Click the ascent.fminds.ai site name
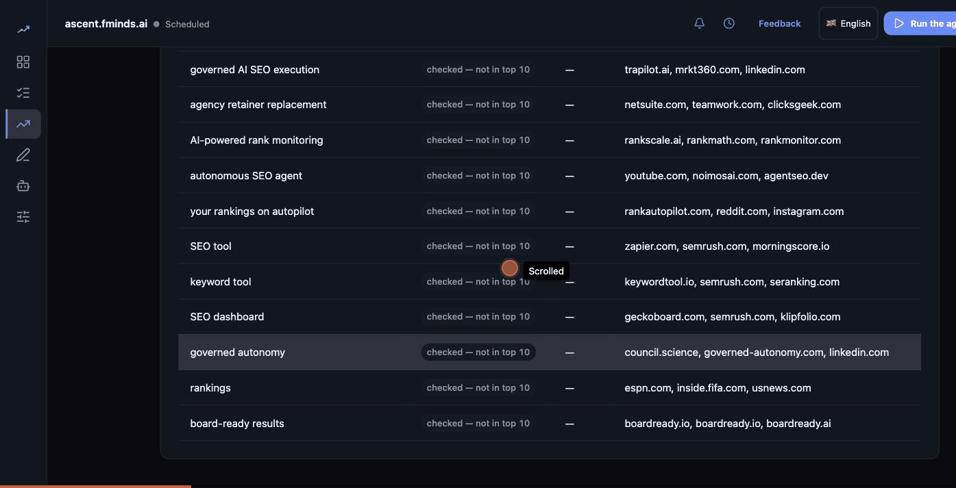This screenshot has height=488, width=956. [x=106, y=23]
